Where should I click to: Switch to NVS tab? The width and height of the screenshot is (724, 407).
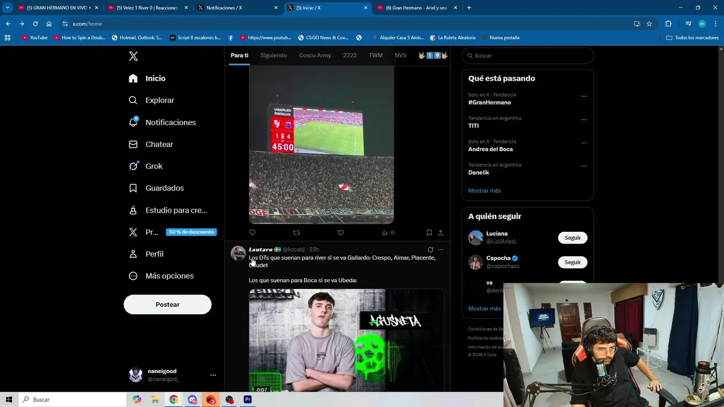400,55
